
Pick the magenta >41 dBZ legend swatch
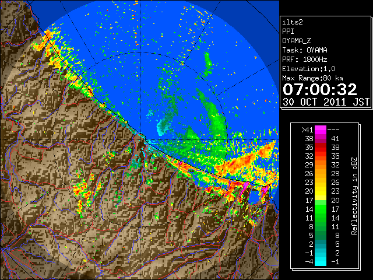coord(321,129)
